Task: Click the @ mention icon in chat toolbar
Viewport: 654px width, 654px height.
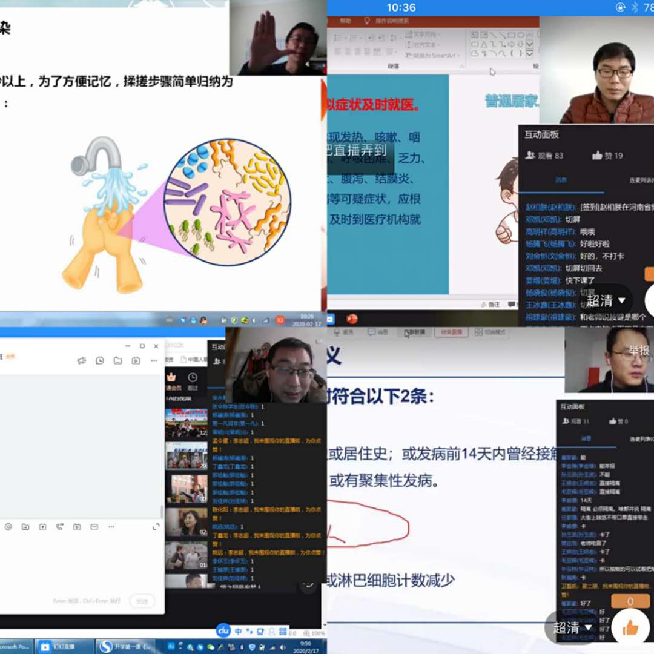Action: click(x=8, y=527)
